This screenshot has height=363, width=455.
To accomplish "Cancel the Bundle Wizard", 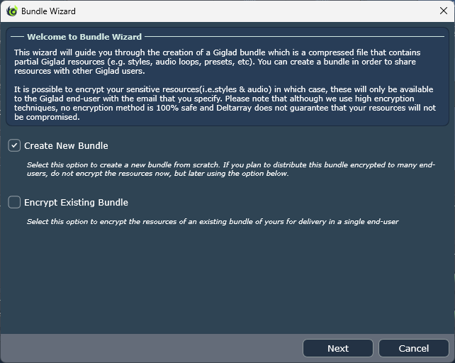I will pyautogui.click(x=413, y=348).
